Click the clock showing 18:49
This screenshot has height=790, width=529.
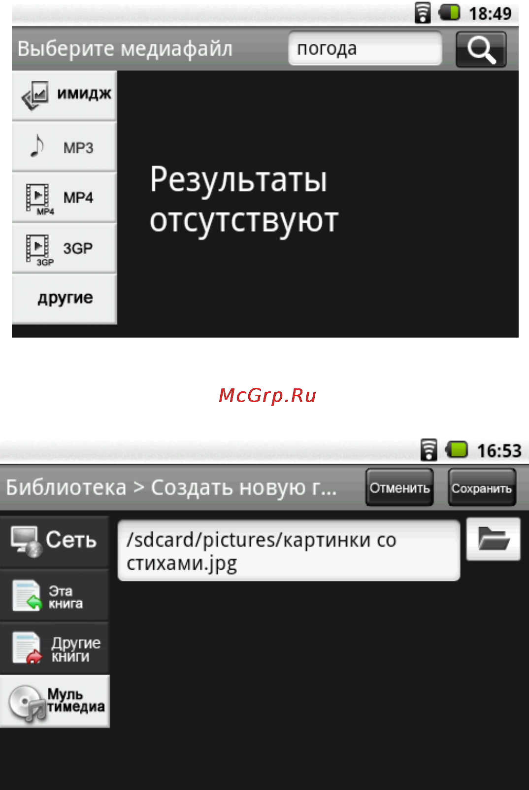pos(490,13)
